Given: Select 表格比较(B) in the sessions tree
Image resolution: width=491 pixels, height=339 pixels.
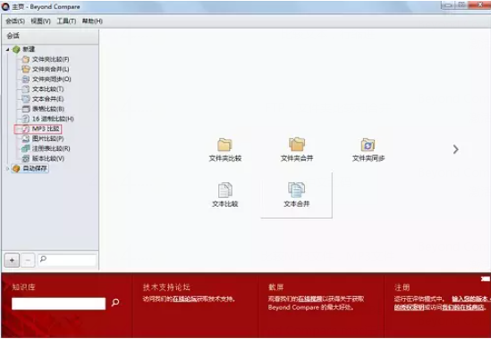Looking at the screenshot, I should point(48,109).
